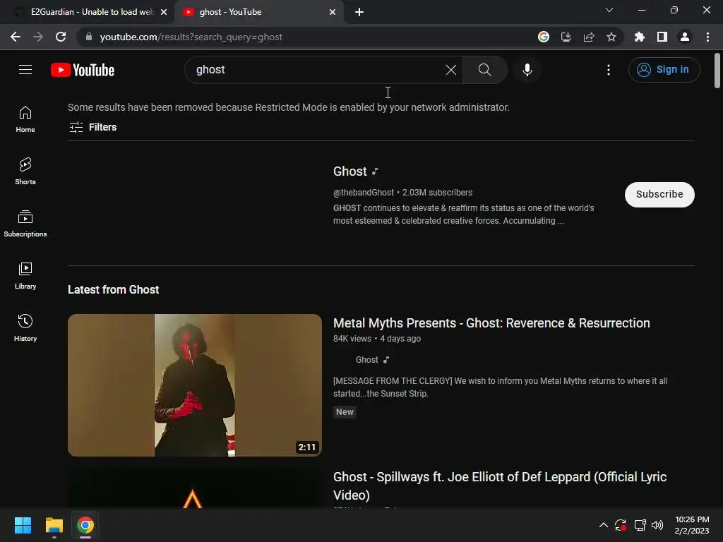Close the ghost - YouTube tab
Viewport: 723px width, 542px height.
[x=333, y=12]
